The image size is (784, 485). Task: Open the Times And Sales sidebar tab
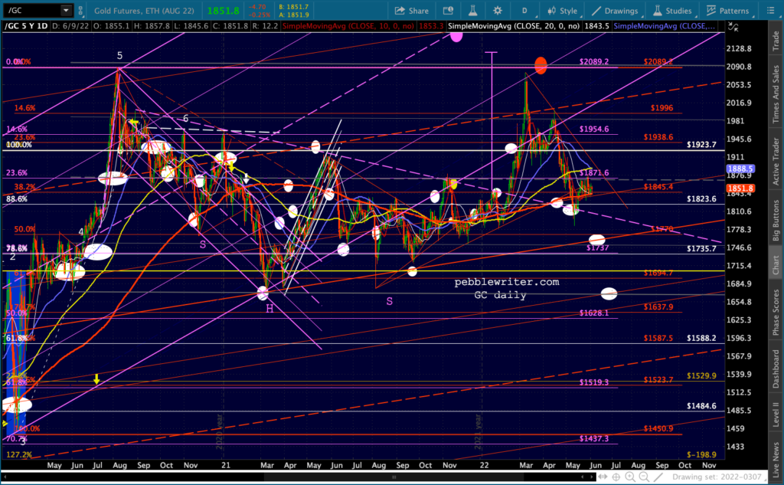(776, 94)
